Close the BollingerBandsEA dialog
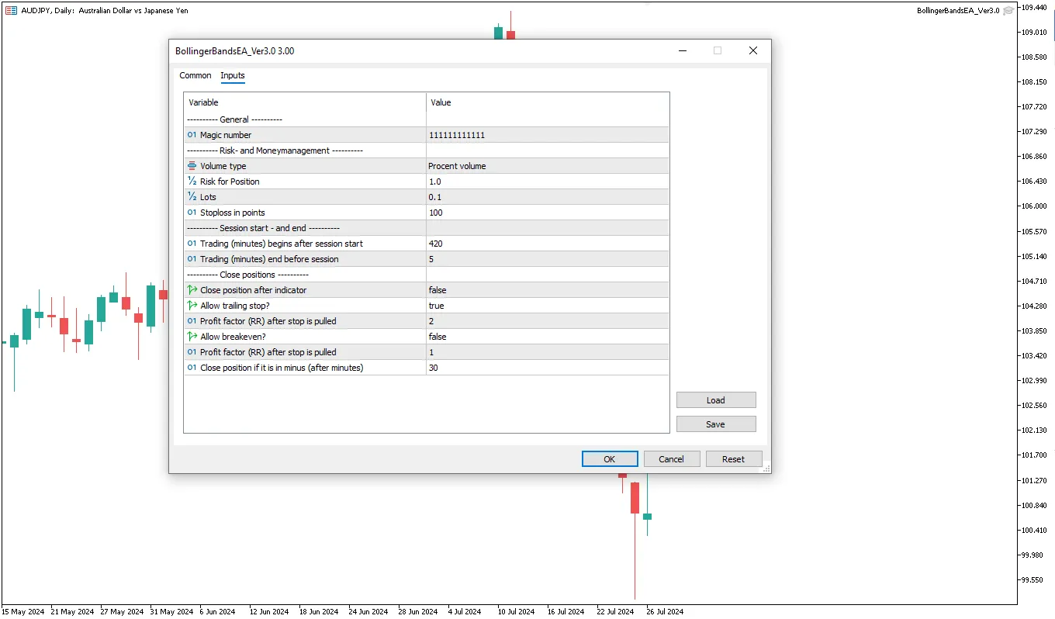This screenshot has height=619, width=1055. 752,50
